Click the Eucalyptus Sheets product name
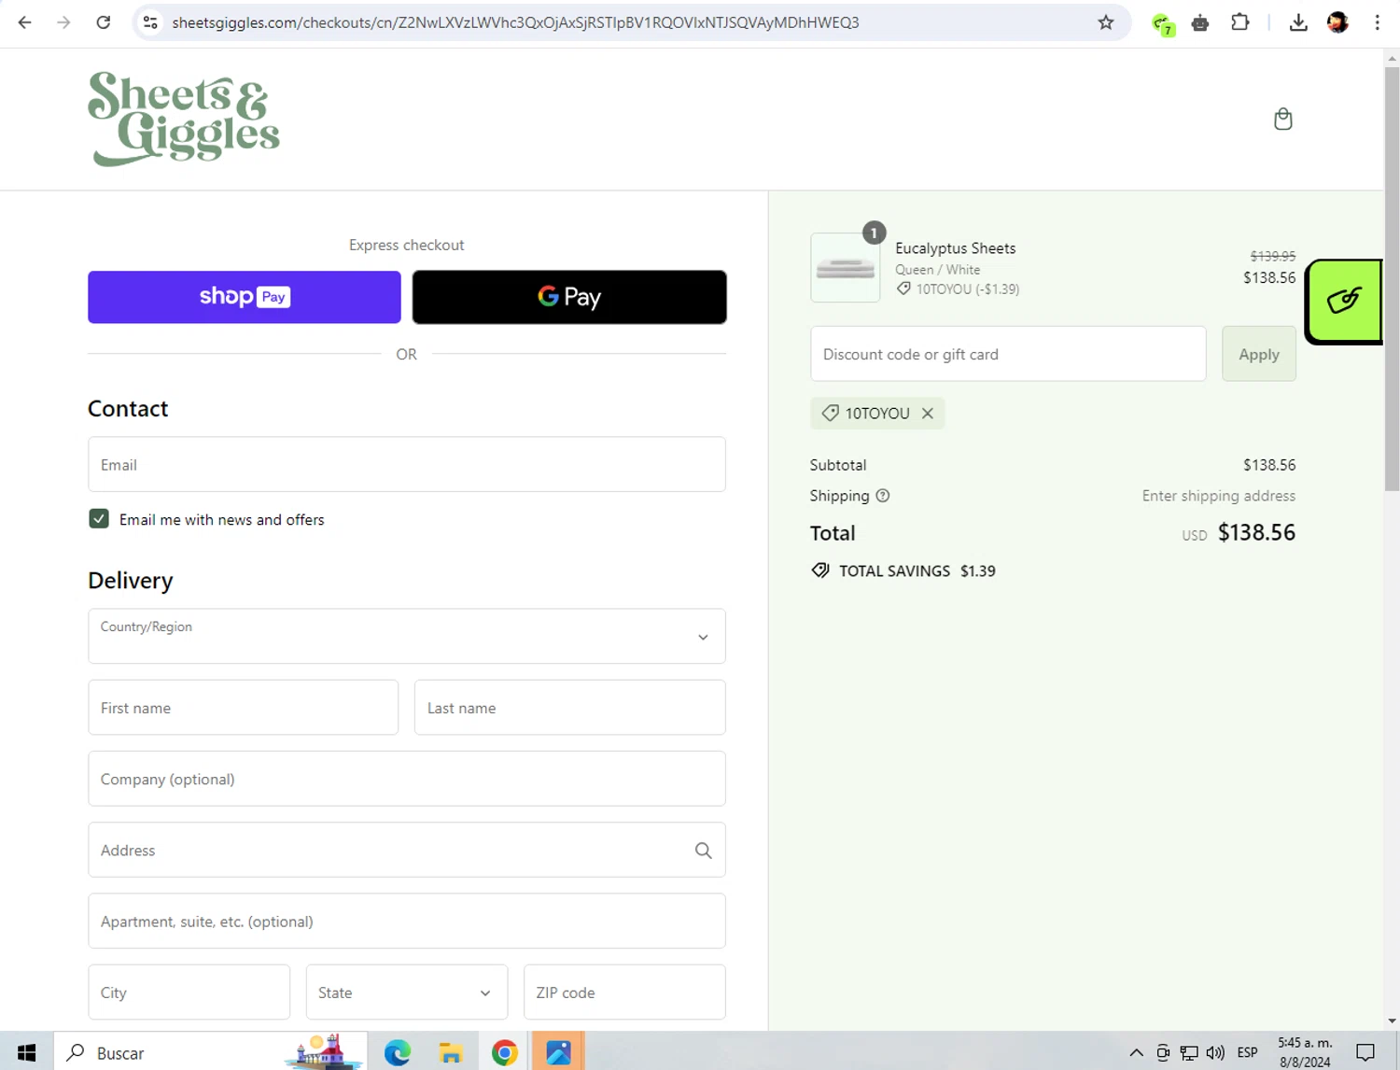This screenshot has width=1400, height=1070. point(956,248)
